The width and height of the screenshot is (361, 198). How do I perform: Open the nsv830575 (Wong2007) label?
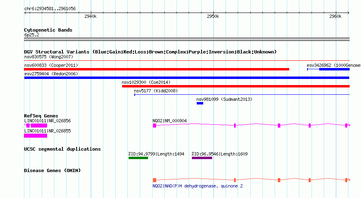[49, 57]
